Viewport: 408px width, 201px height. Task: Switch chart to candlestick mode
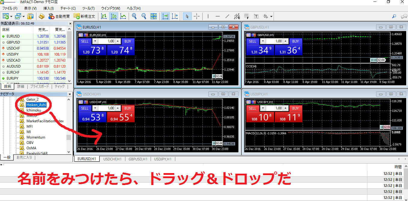(113, 16)
